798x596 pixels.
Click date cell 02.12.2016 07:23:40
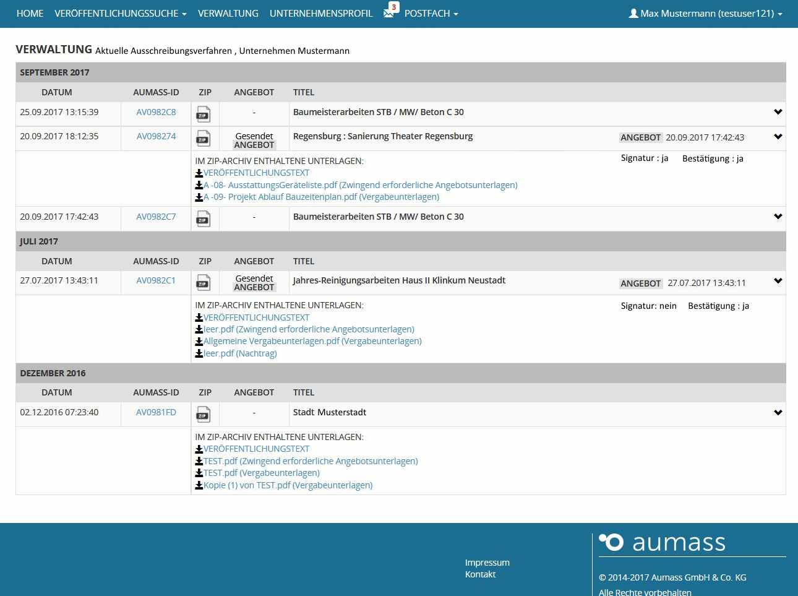pos(59,412)
